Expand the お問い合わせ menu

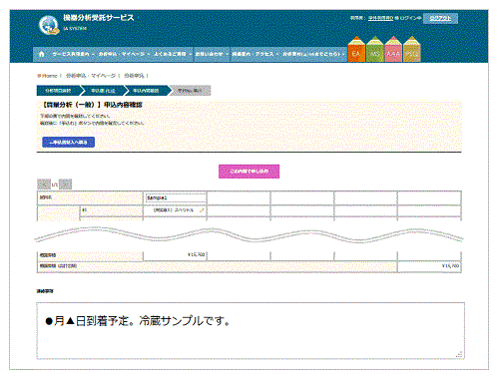point(212,54)
